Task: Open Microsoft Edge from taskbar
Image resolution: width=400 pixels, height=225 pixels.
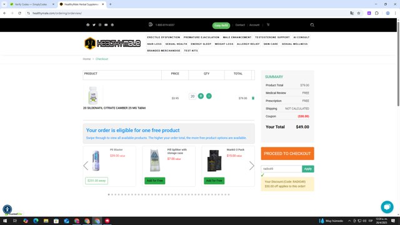Action: (x=36, y=221)
